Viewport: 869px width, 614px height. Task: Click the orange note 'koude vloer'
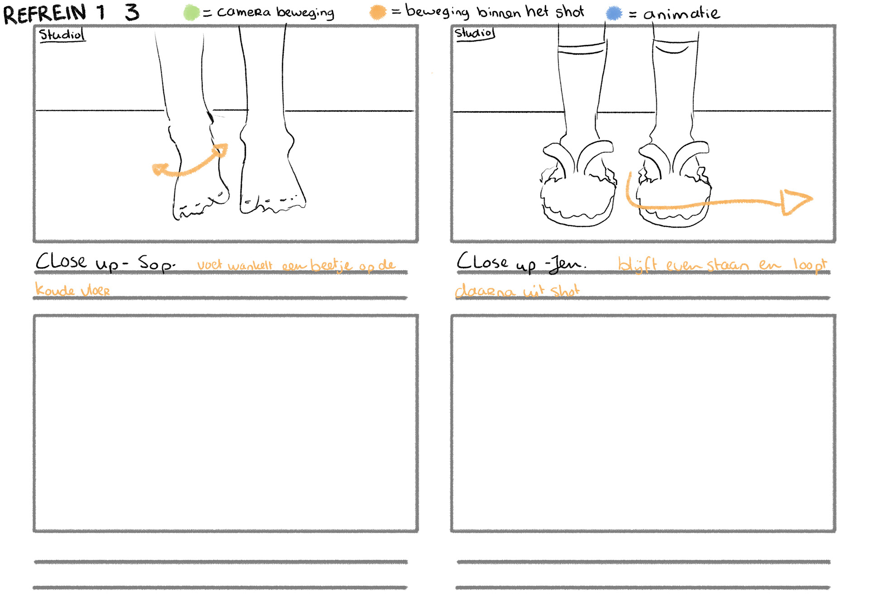coord(72,290)
